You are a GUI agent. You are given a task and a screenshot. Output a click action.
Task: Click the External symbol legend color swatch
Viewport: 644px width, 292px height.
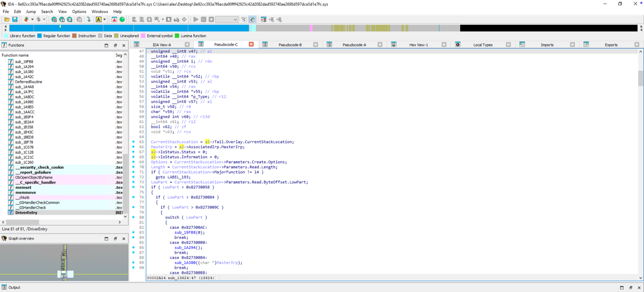tap(143, 36)
